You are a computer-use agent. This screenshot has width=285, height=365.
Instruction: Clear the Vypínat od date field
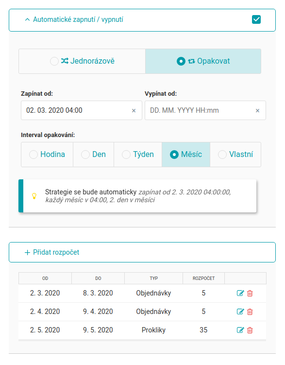pyautogui.click(x=257, y=111)
